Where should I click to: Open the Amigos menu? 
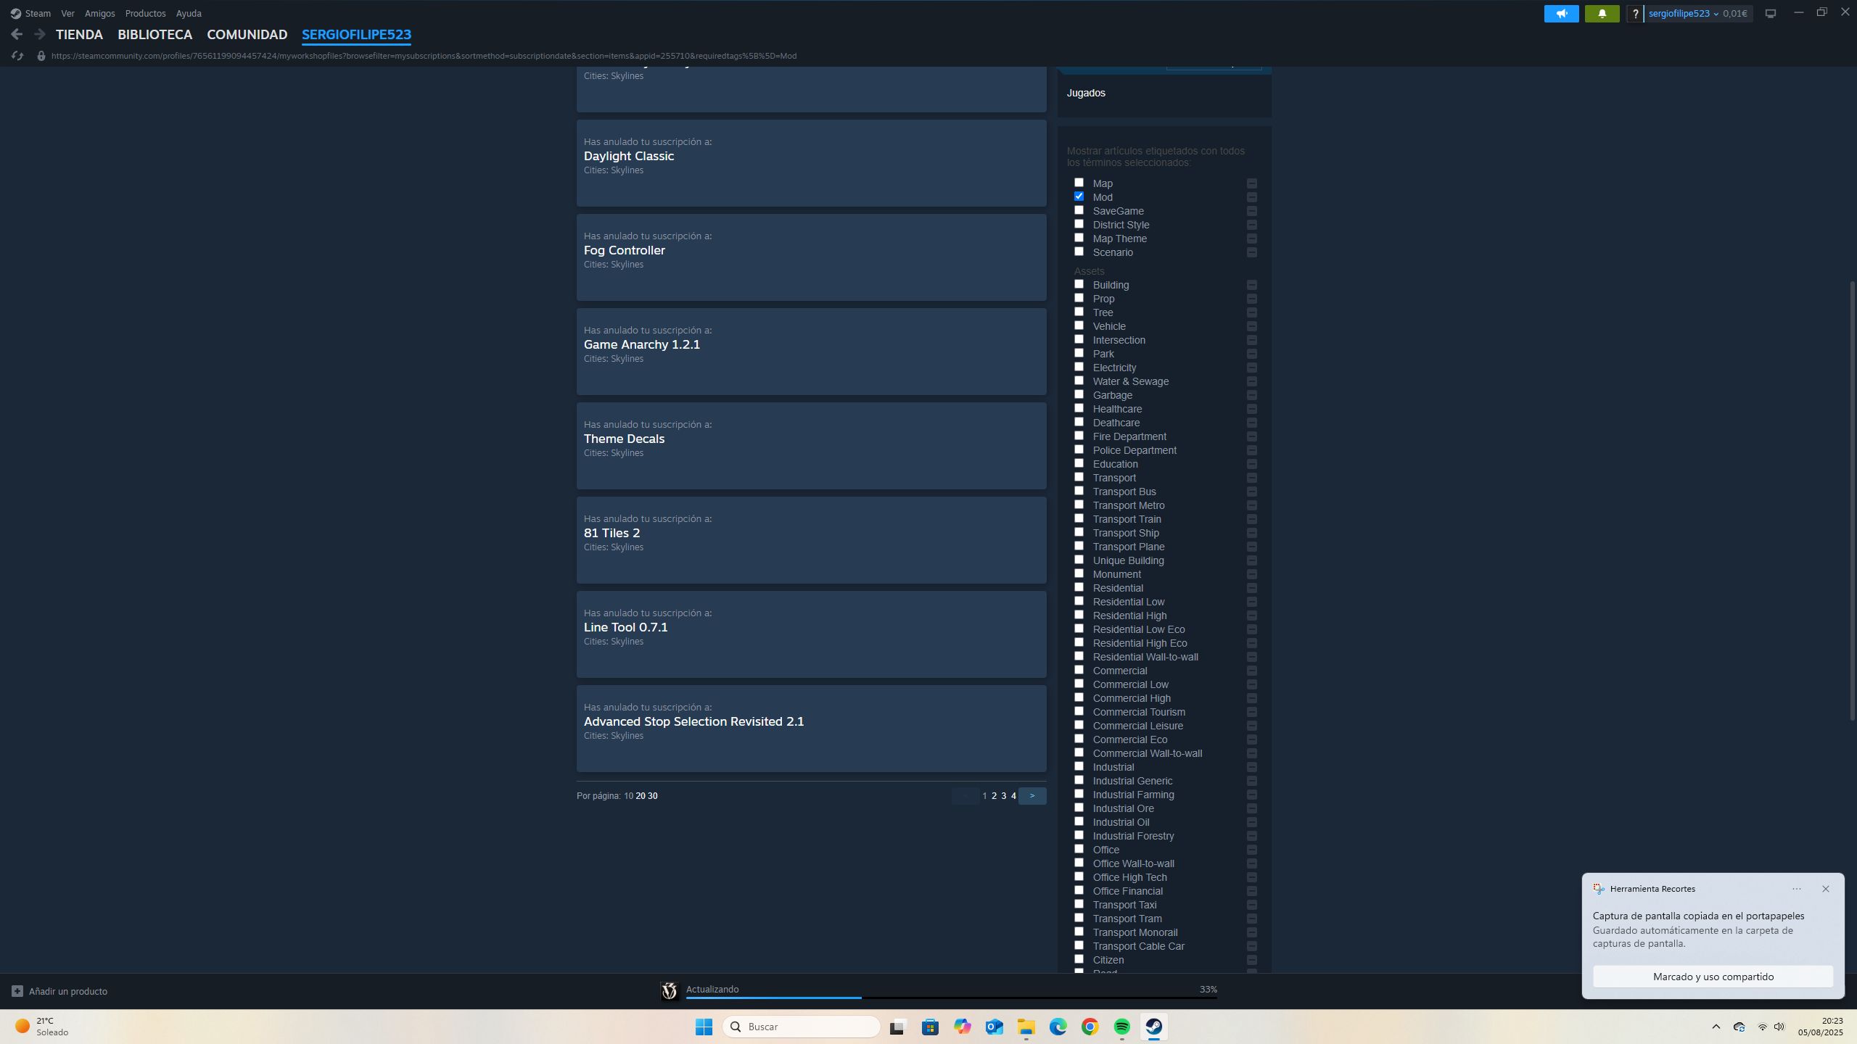pos(99,14)
